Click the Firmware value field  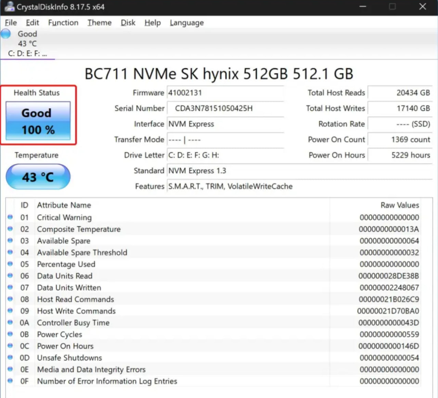pos(225,93)
